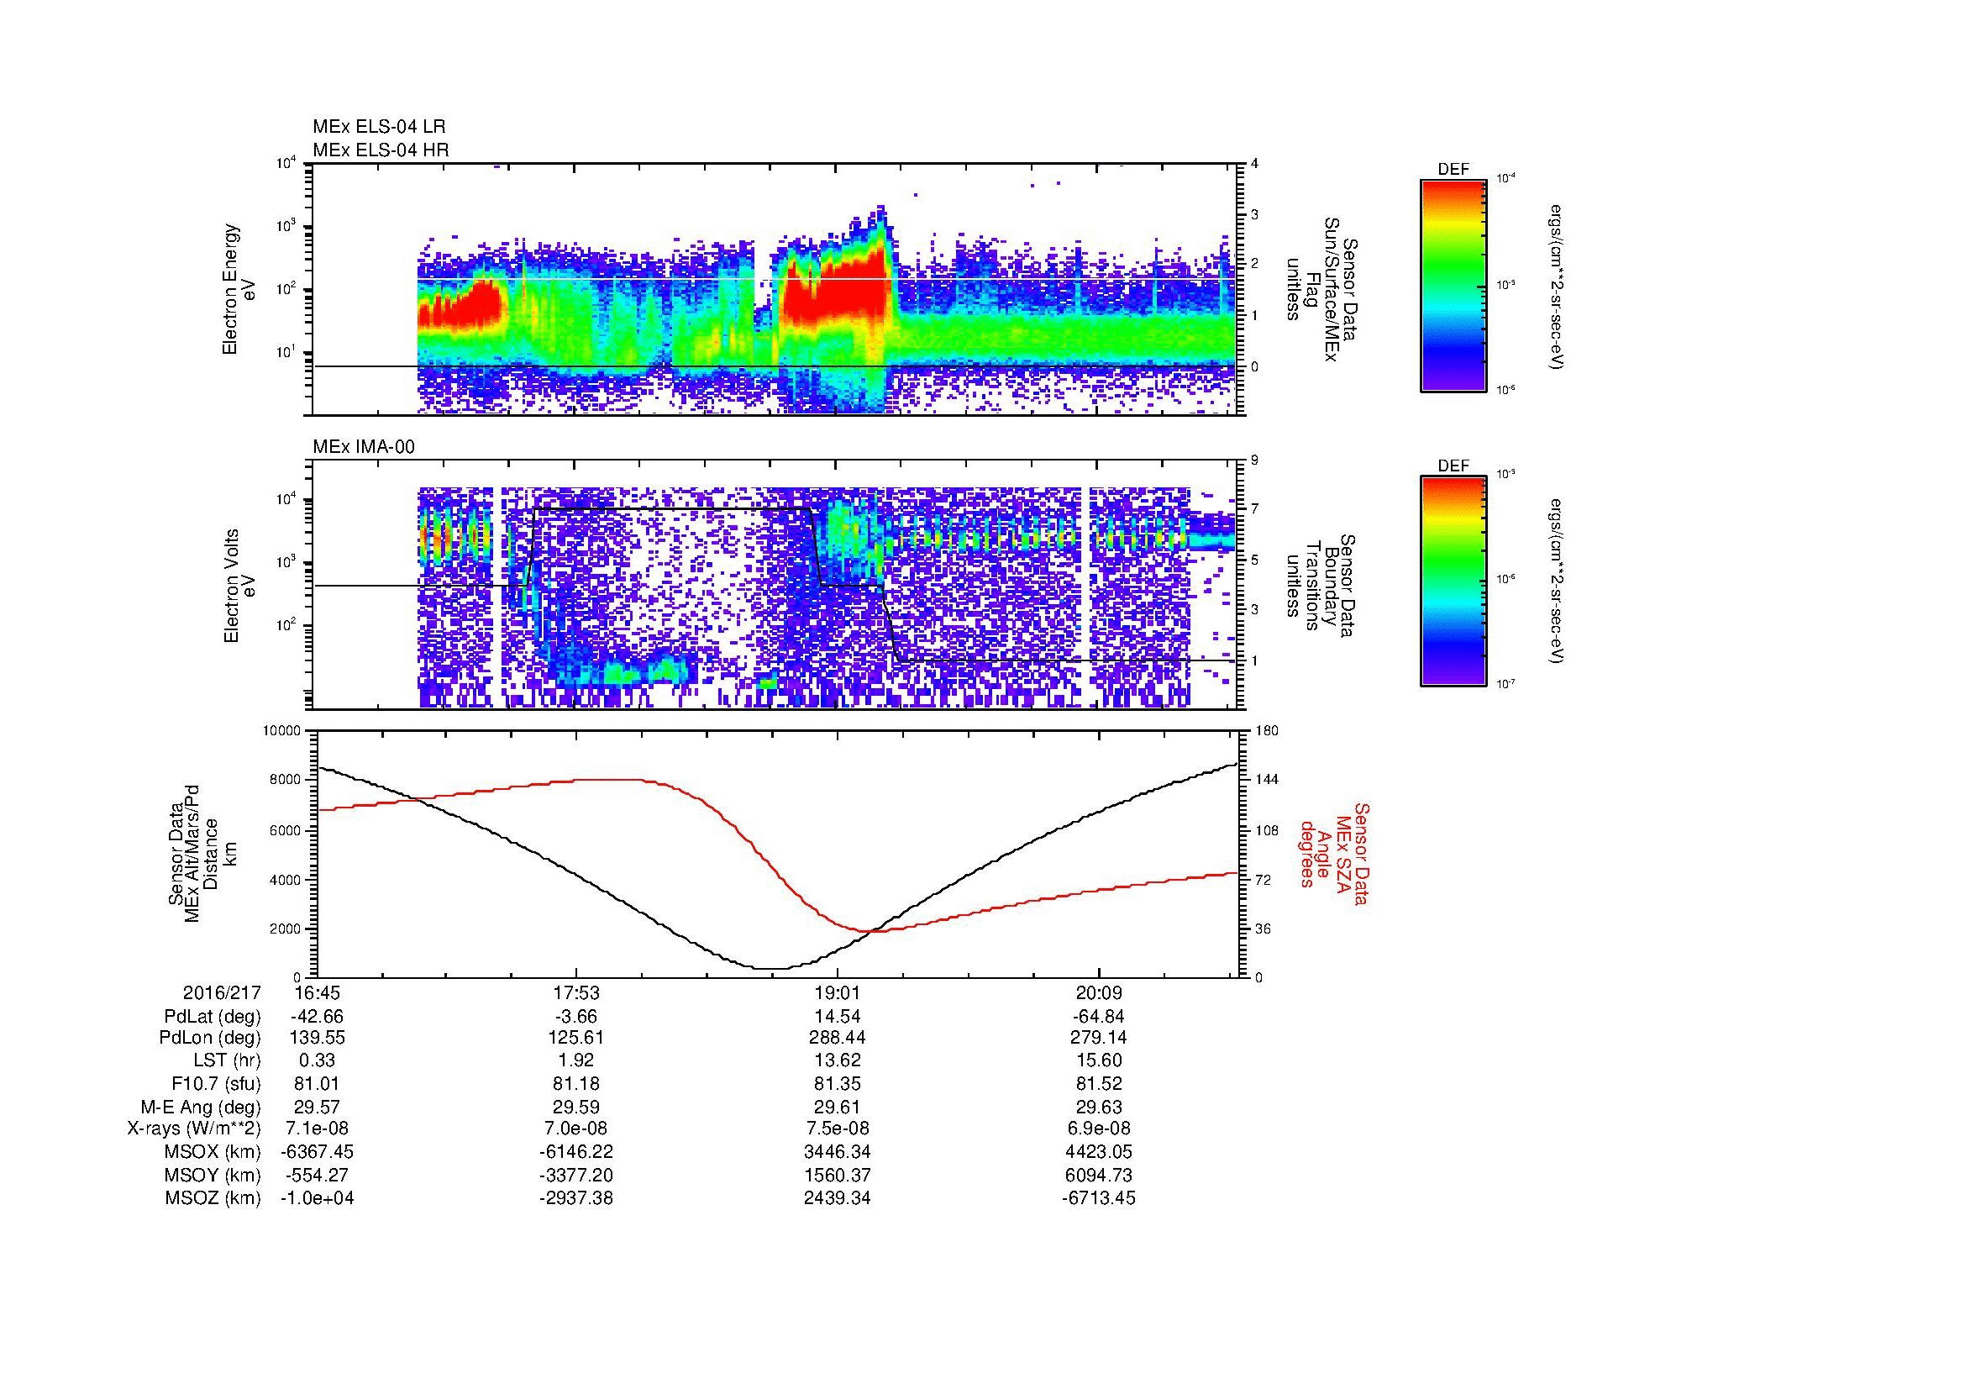
Task: Click the M-E Ang value '29.59'
Action: pyautogui.click(x=577, y=1108)
